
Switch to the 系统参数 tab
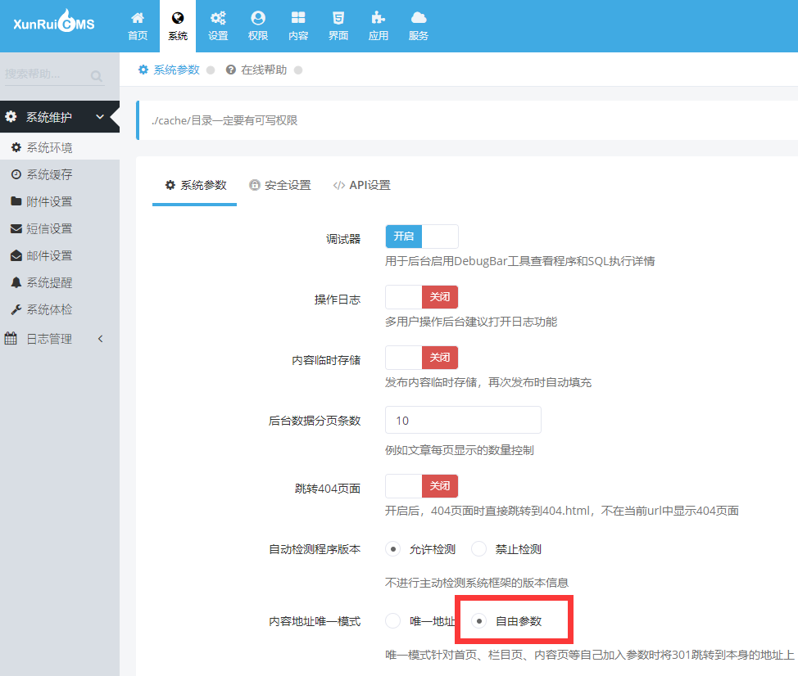pos(195,186)
